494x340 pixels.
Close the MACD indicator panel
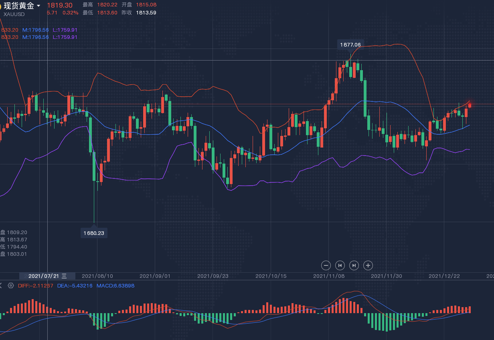[x=1, y=285]
